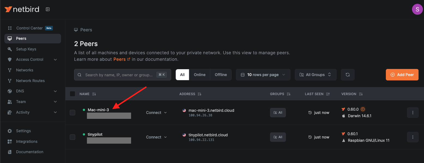Viewport: 424px width, 163px height.
Task: Click the Network Routes sidebar icon
Action: coord(10,80)
